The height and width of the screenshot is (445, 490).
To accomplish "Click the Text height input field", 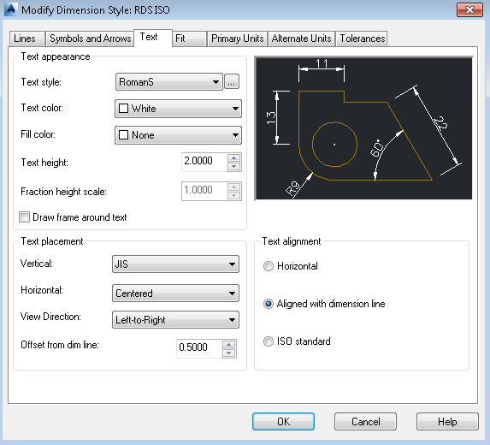I will click(204, 162).
